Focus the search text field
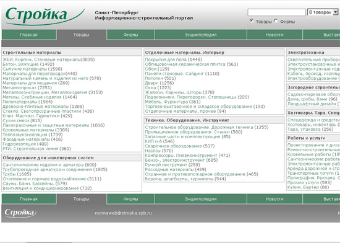This screenshot has height=243, width=340. coord(276,12)
